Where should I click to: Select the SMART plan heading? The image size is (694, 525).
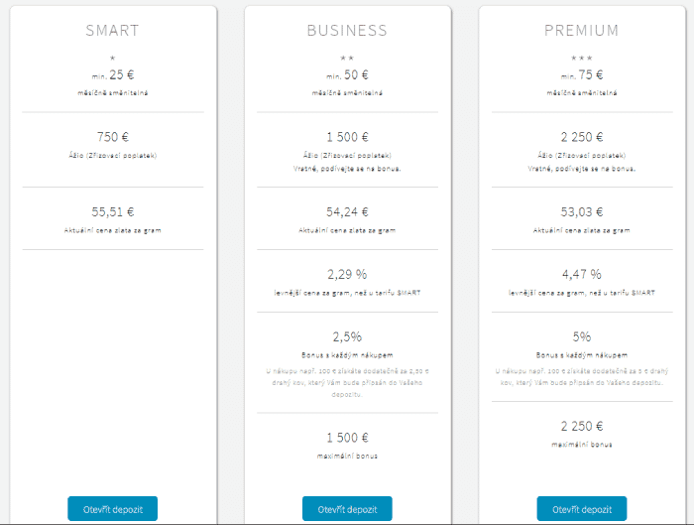coord(112,31)
